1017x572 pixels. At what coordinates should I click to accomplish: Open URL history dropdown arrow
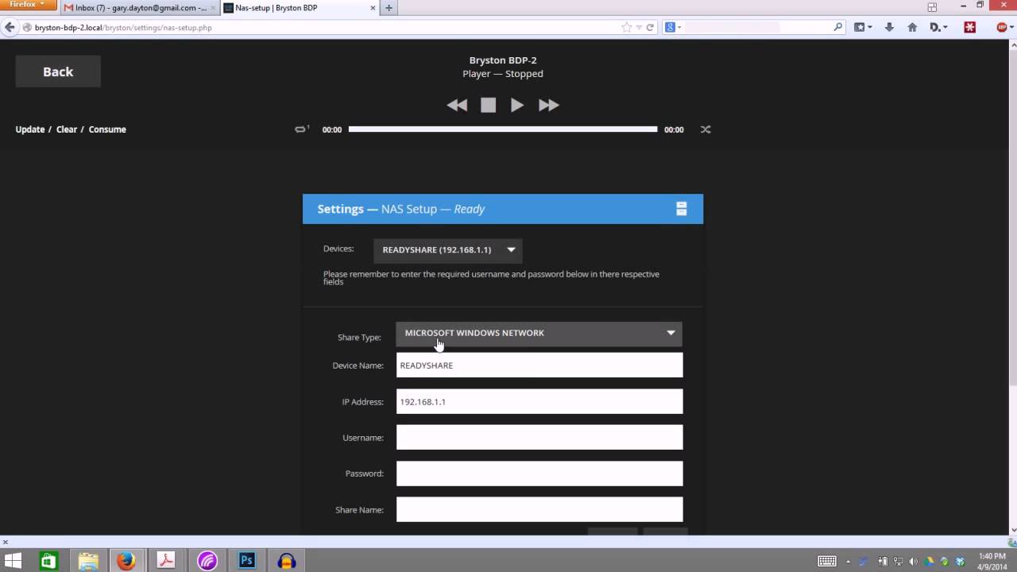tap(638, 27)
